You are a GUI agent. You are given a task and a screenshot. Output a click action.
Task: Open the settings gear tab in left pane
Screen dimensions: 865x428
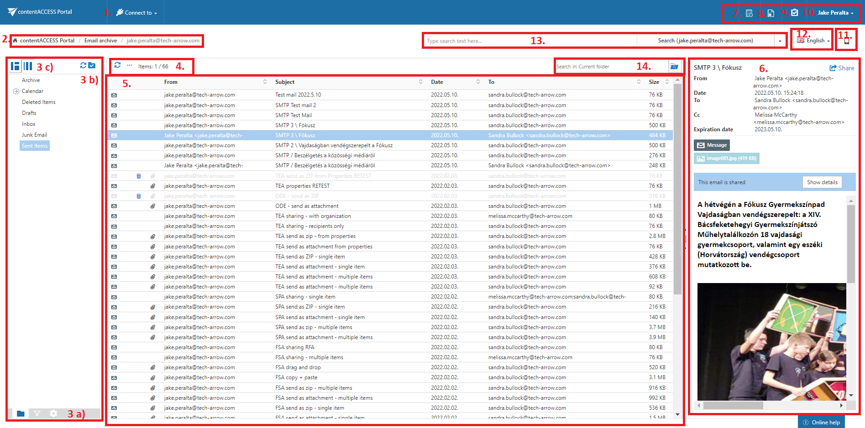pos(53,413)
